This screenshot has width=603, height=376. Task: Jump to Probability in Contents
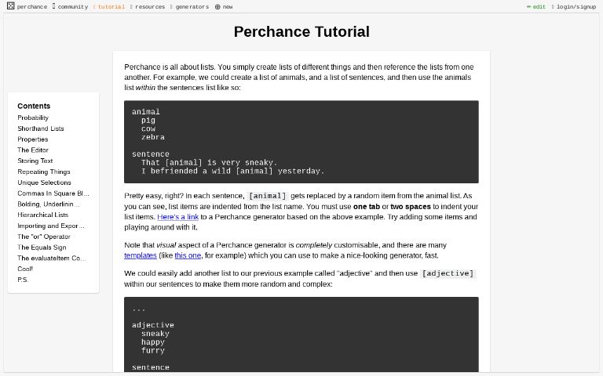33,117
